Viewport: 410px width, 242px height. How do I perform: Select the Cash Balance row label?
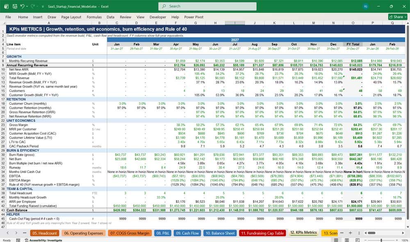tap(17, 210)
